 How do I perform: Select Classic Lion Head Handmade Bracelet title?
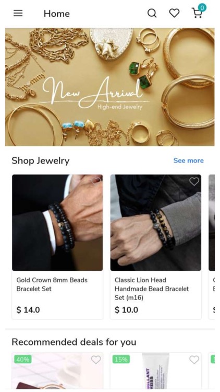[x=152, y=289]
